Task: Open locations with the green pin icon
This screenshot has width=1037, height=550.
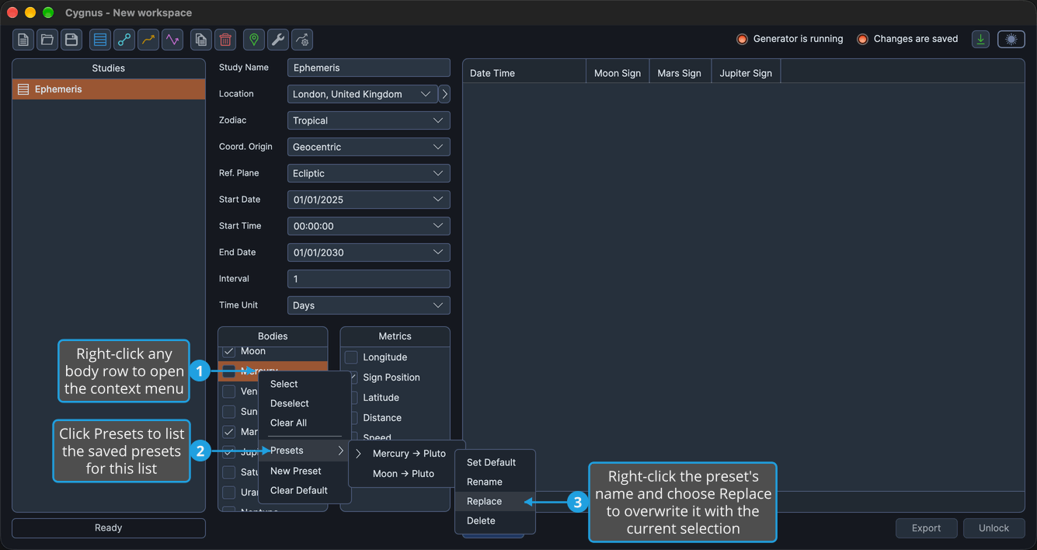Action: [254, 40]
